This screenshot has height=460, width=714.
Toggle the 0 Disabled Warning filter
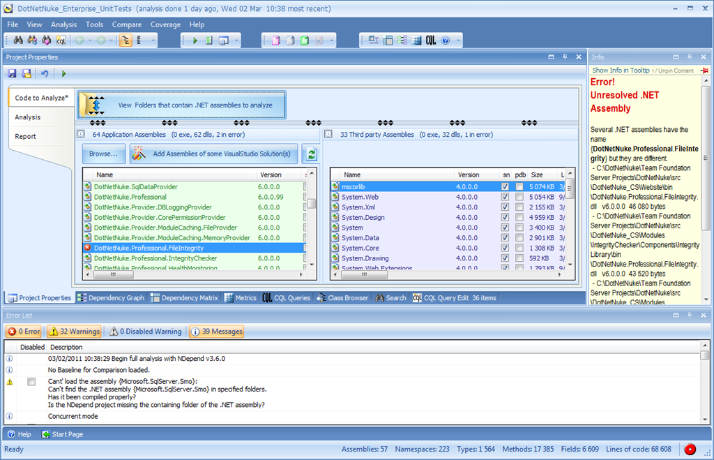tap(145, 332)
